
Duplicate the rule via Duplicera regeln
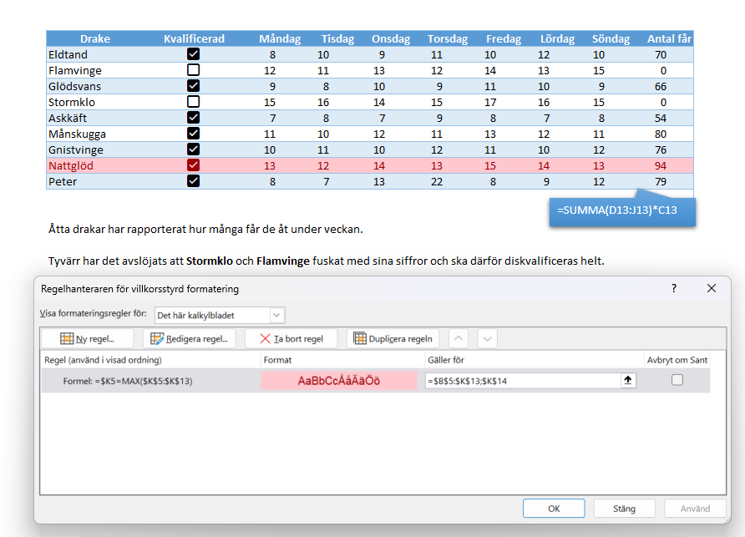[x=393, y=339]
